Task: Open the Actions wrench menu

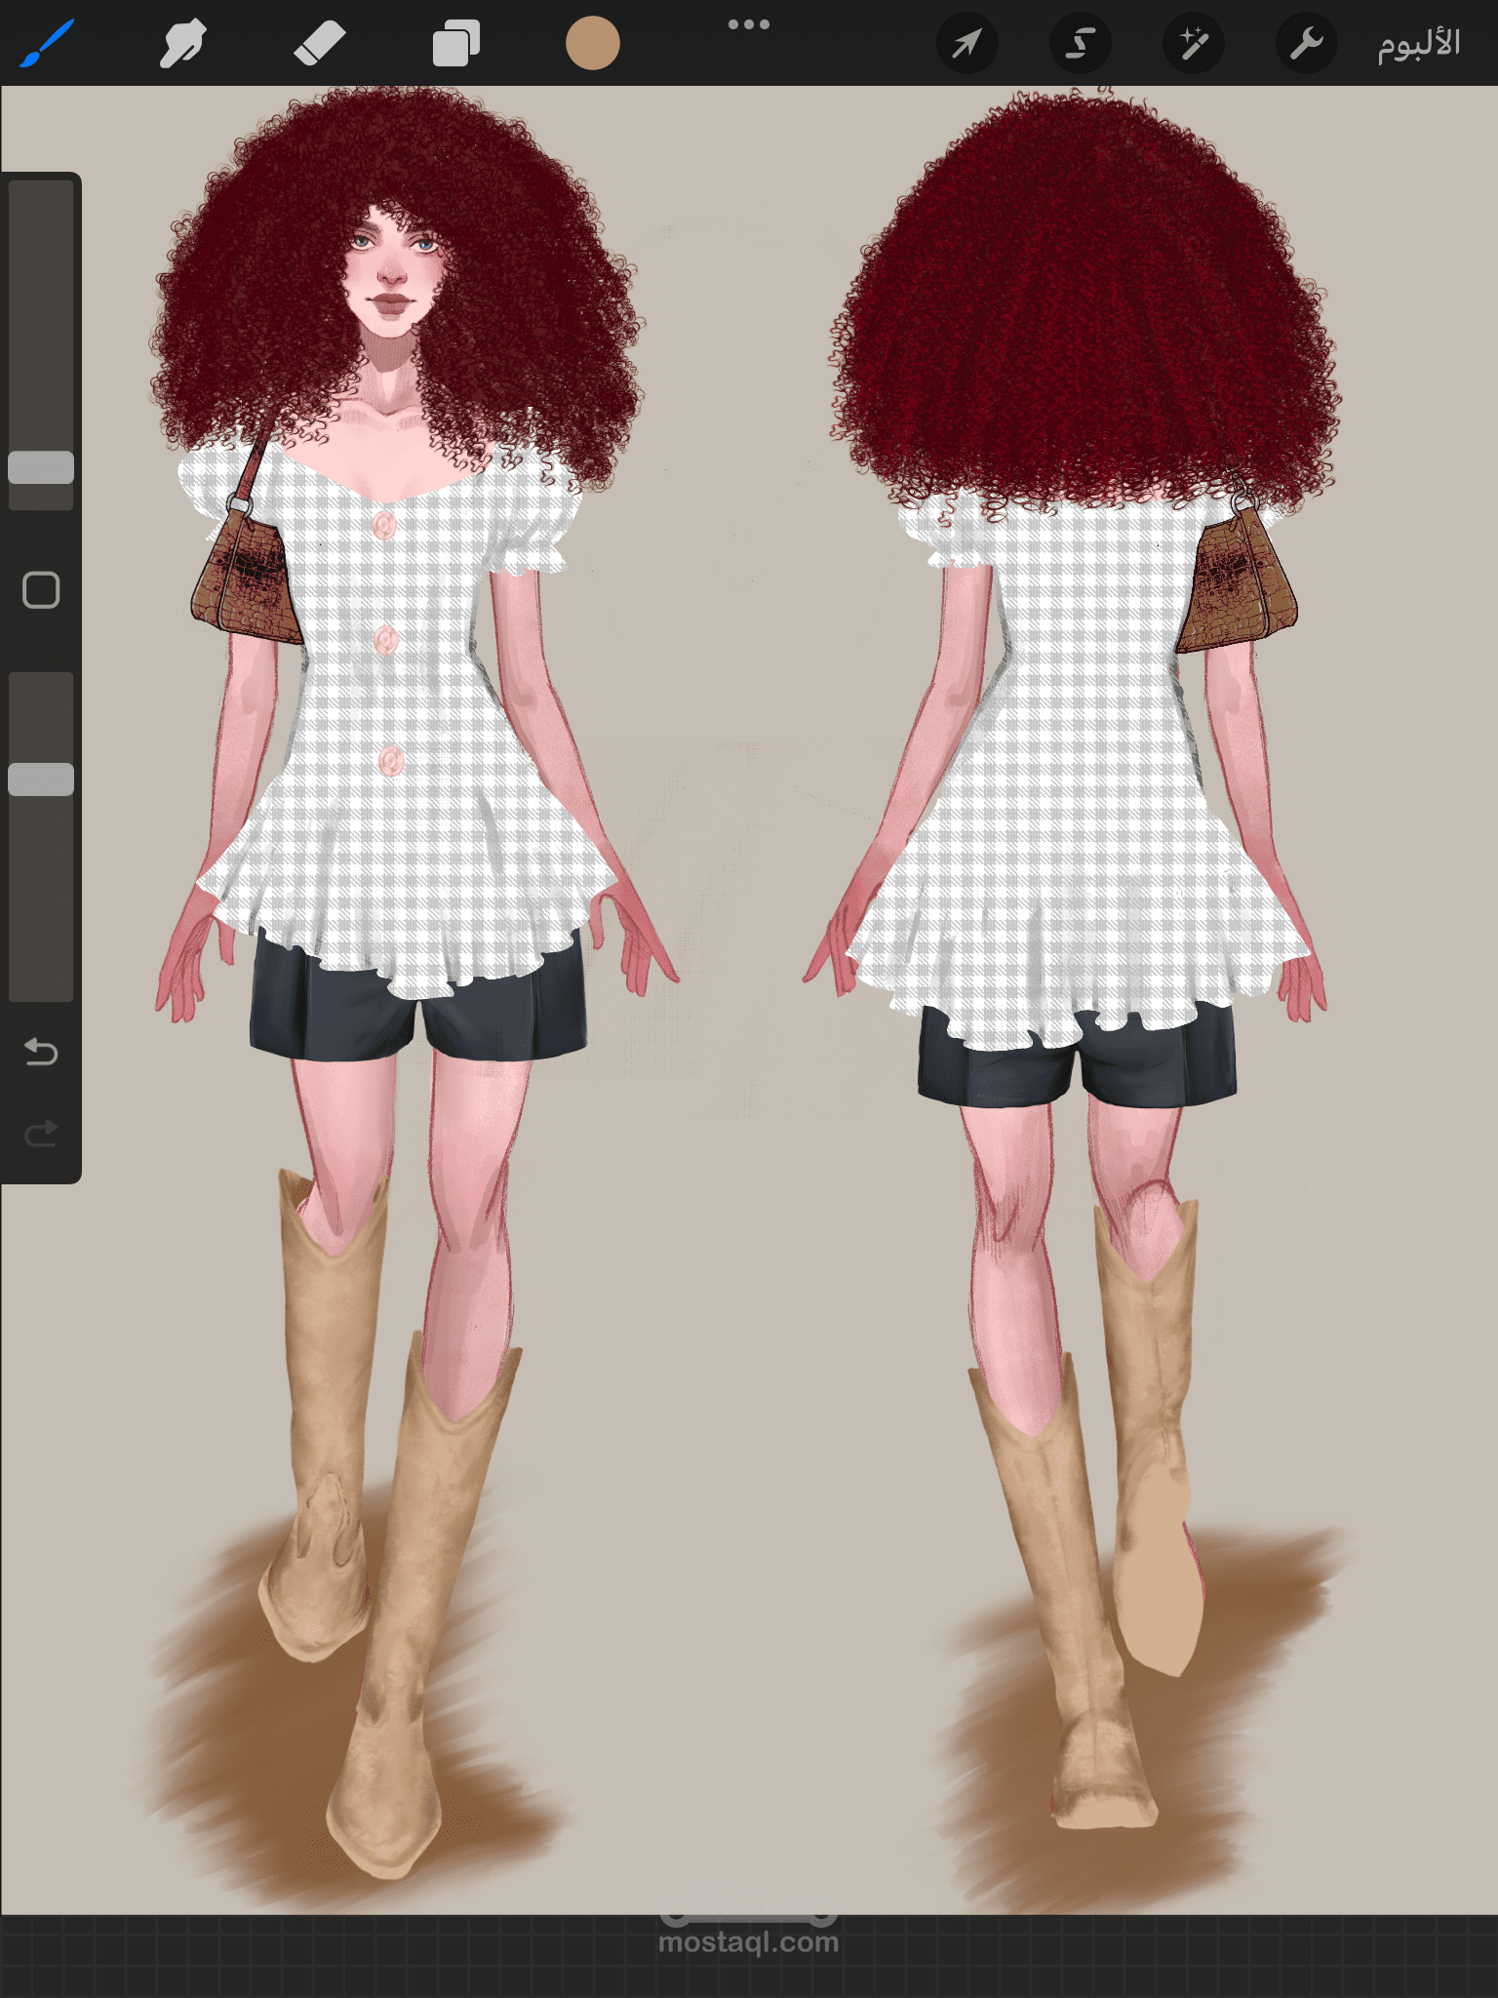Action: 1307,44
